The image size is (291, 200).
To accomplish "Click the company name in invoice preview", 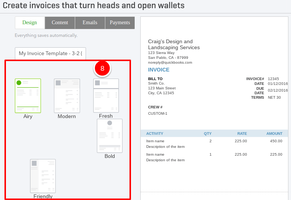I will [174, 44].
